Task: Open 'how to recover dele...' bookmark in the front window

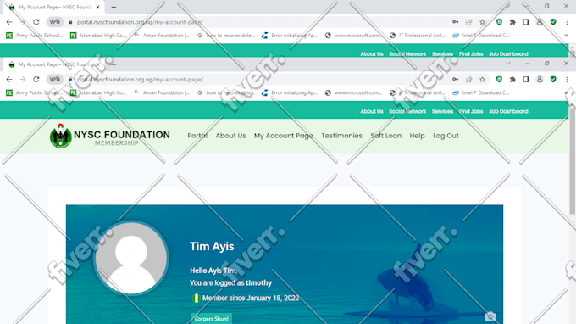Action: coord(226,92)
